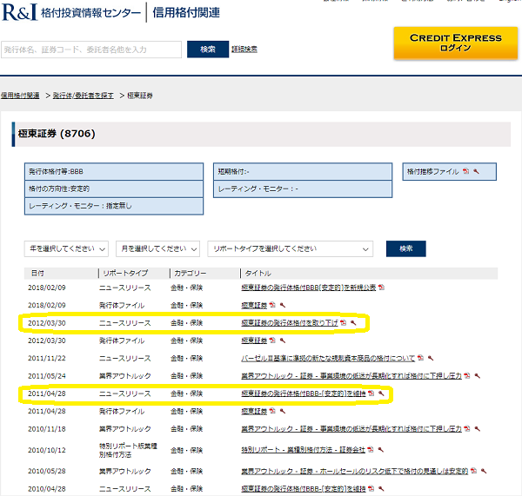Click the 格付推移ファイル label
522x496 pixels.
coord(432,171)
